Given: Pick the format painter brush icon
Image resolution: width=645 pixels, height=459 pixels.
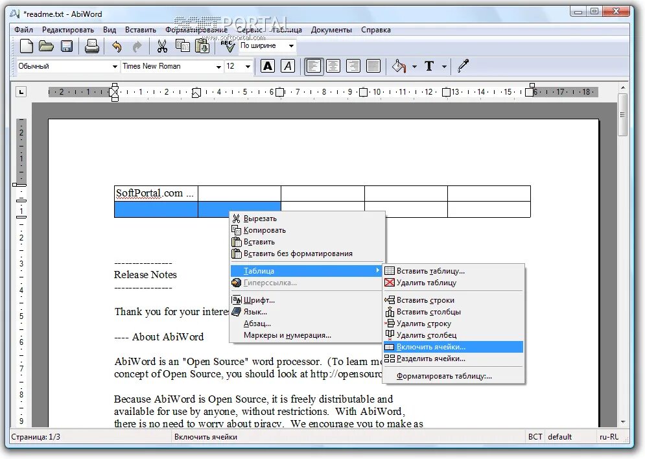Looking at the screenshot, I should [463, 66].
